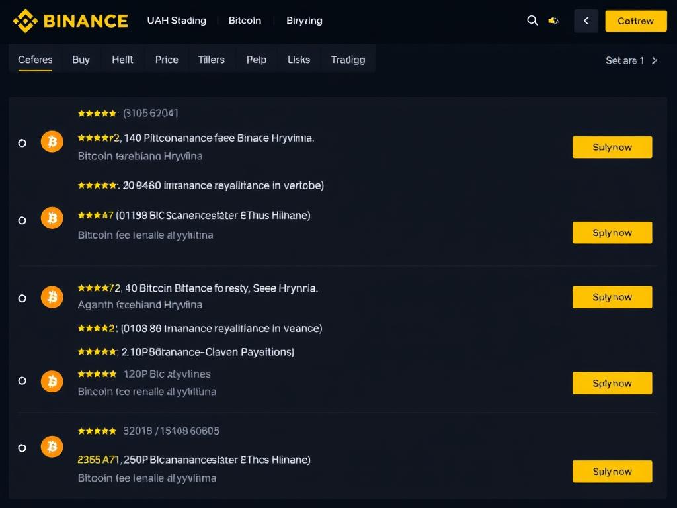Screen dimensions: 677x508
Task: Click star rating next to (310562041
Action: [97, 114]
